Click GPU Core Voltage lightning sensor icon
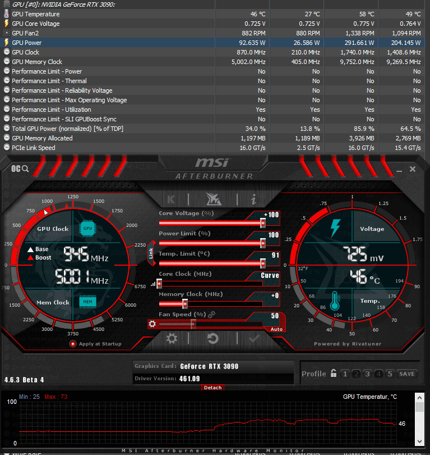Image resolution: width=430 pixels, height=455 pixels. (6, 24)
